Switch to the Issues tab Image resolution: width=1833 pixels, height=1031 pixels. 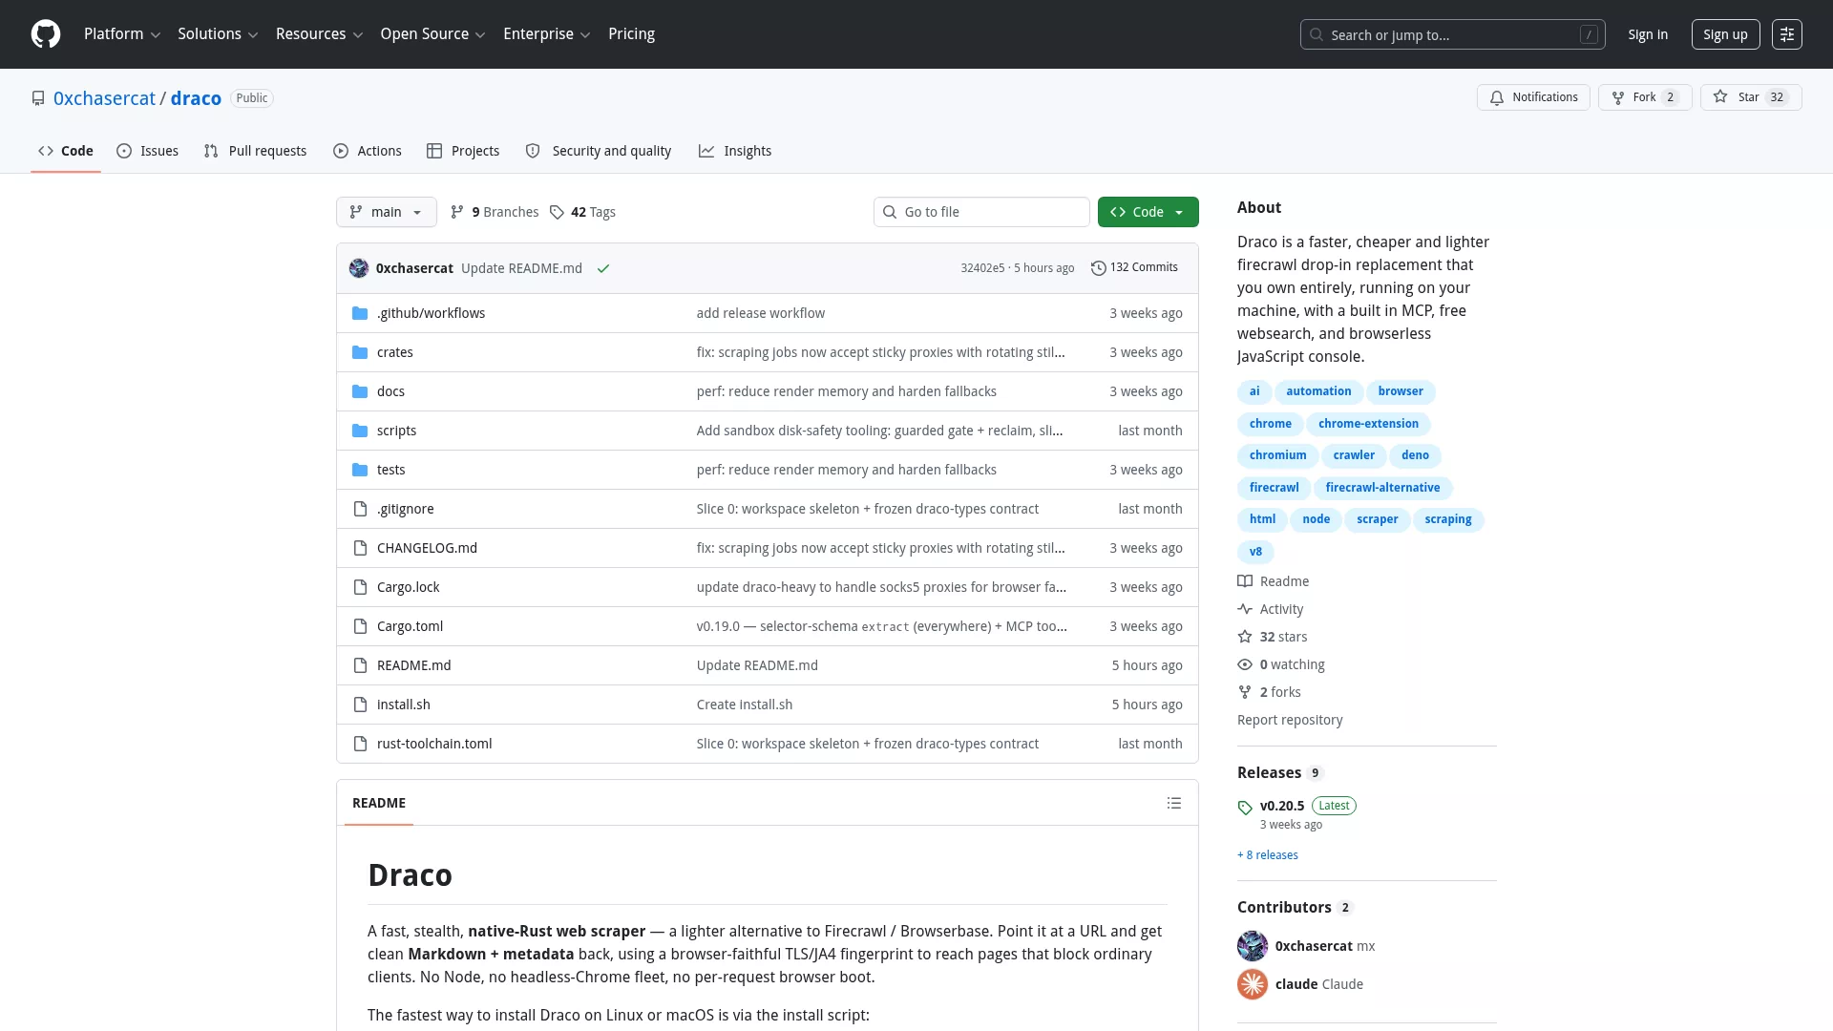148,151
